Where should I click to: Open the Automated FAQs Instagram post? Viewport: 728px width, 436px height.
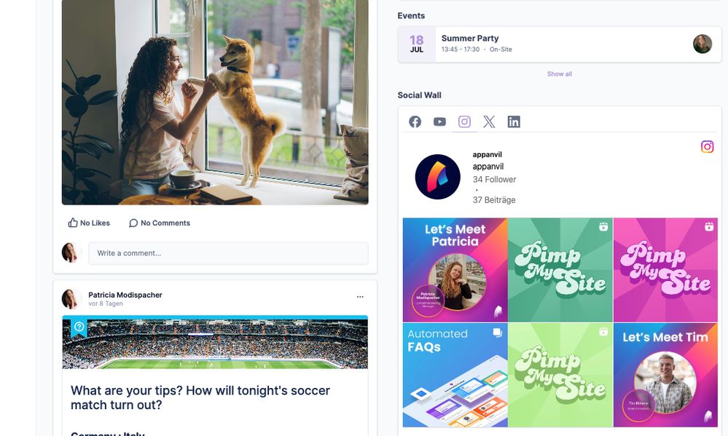click(455, 375)
